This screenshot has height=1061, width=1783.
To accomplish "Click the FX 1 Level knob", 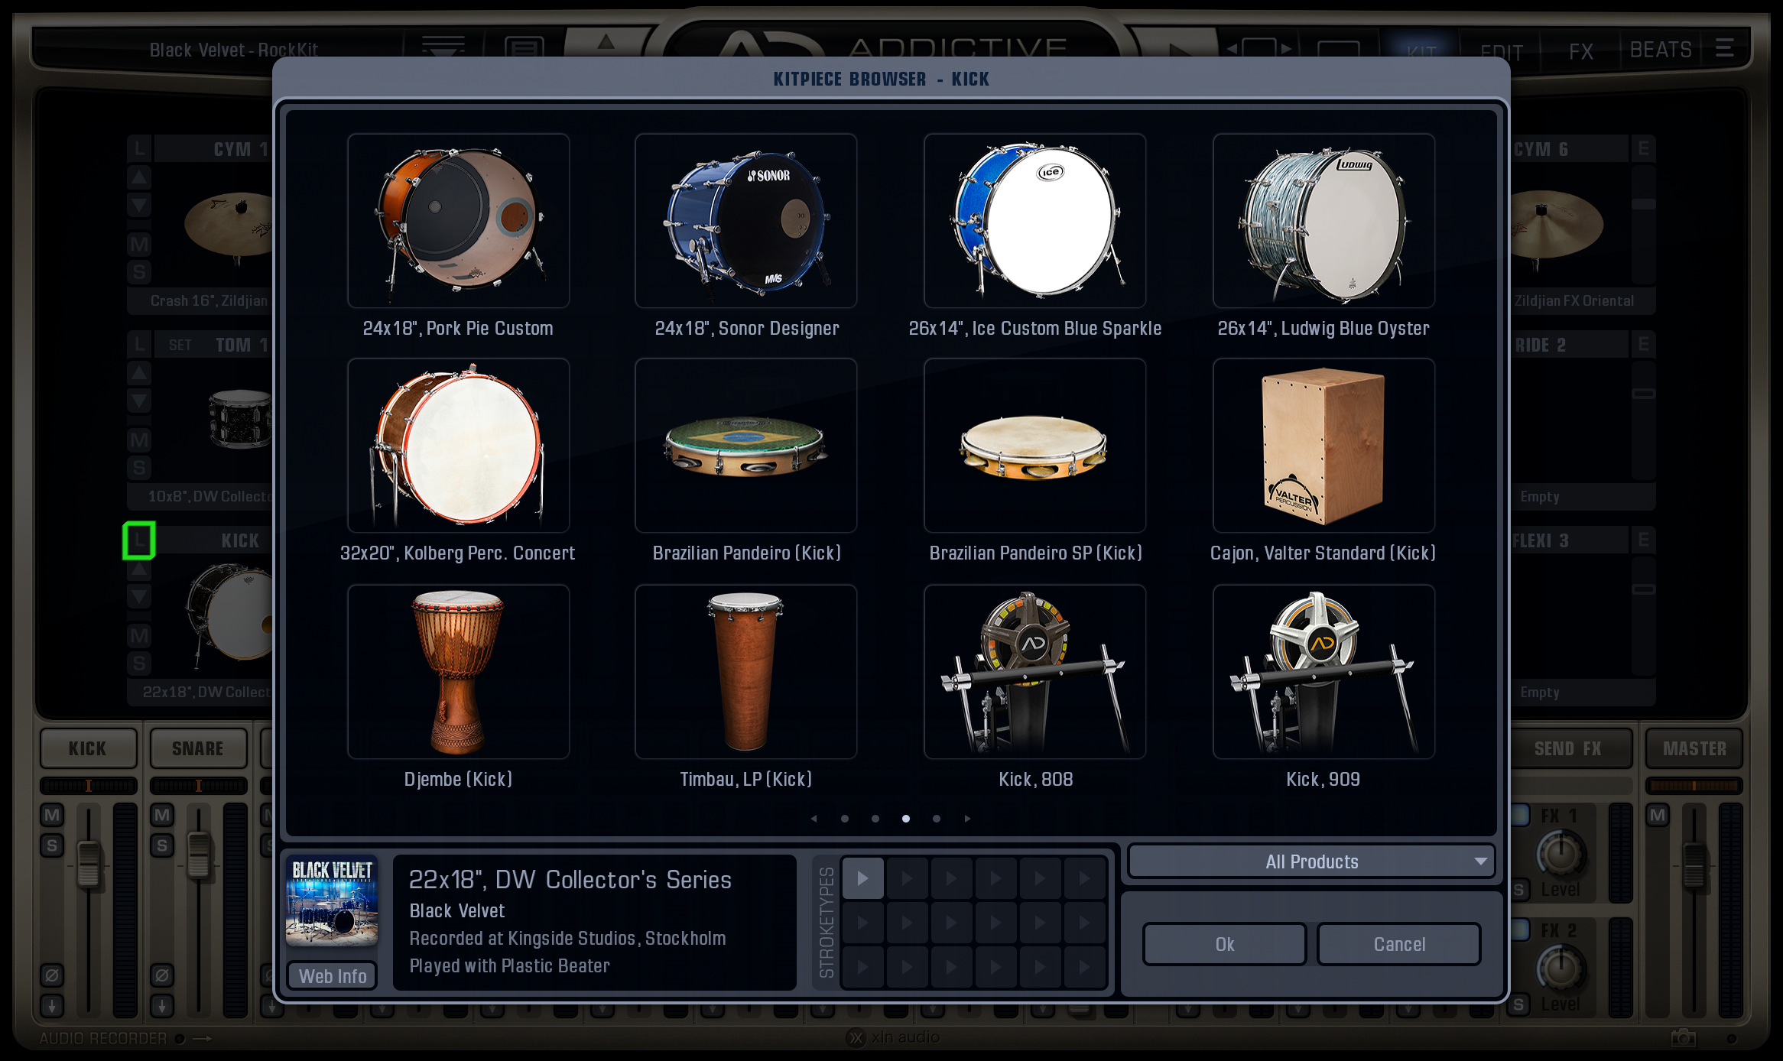I will point(1561,854).
